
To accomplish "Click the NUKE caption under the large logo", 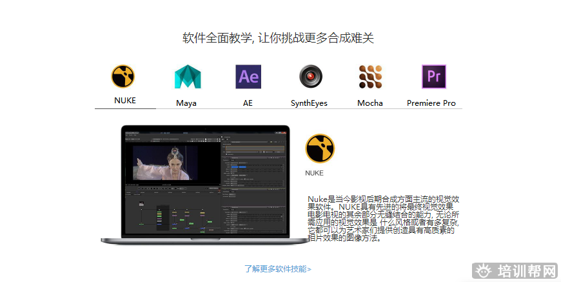I will pyautogui.click(x=315, y=173).
